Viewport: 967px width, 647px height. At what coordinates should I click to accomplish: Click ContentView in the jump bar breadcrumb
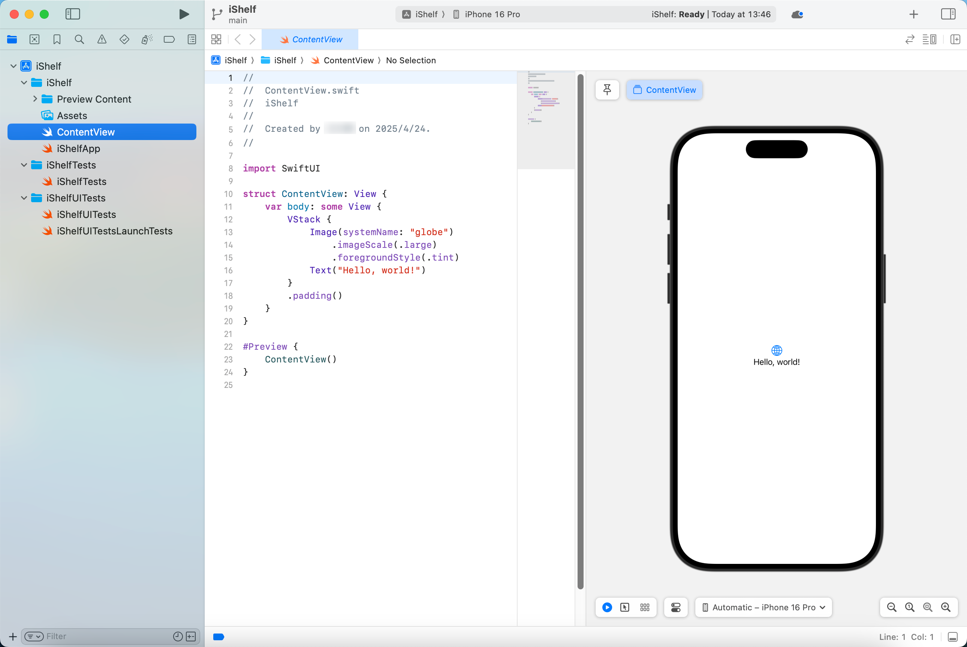tap(349, 60)
